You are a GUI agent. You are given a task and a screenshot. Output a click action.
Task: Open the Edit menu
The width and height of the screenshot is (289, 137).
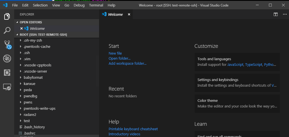[25, 5]
